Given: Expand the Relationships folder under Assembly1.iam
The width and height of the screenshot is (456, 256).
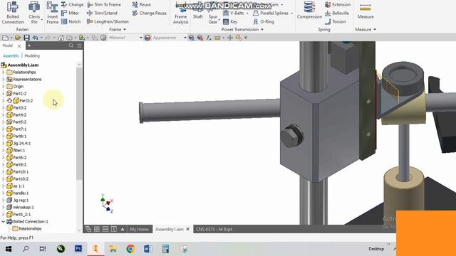Looking at the screenshot, I should click(3, 72).
